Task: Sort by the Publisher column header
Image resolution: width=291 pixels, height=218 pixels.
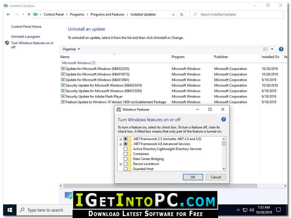Action: click(x=236, y=57)
